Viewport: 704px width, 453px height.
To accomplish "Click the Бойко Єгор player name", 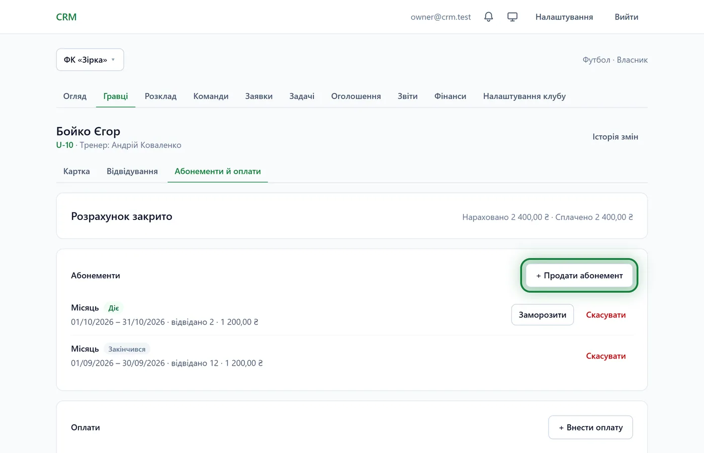I will coord(88,131).
